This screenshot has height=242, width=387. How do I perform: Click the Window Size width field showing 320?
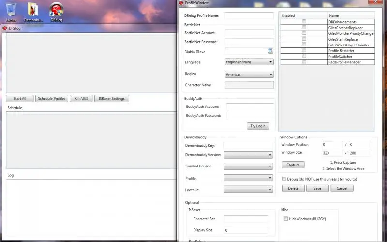click(x=332, y=153)
